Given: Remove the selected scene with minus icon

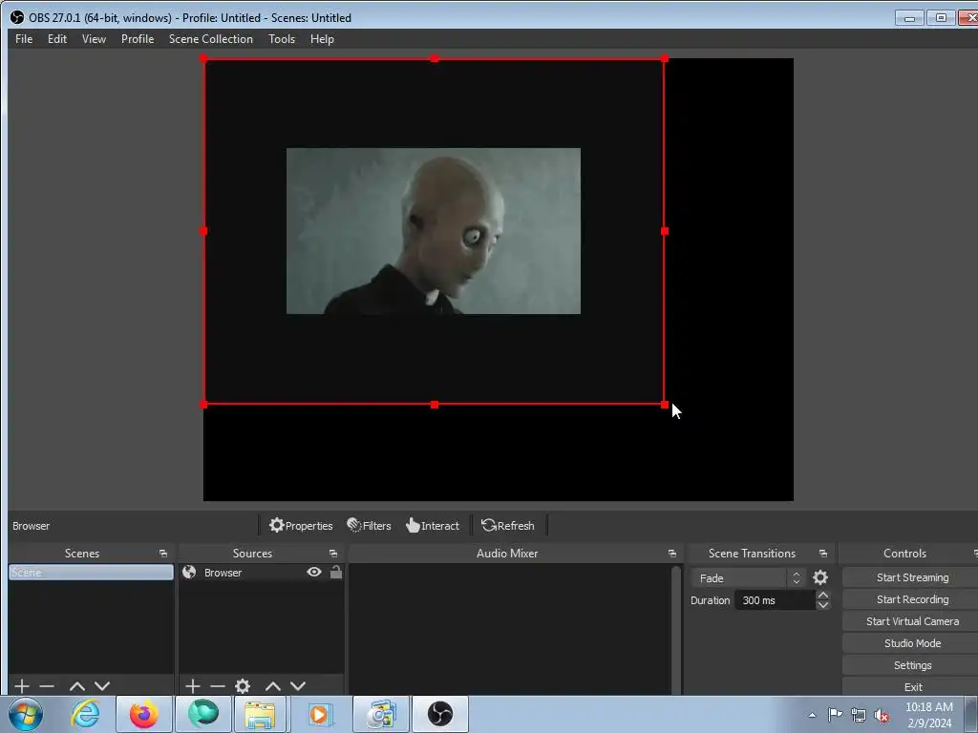Looking at the screenshot, I should click(x=47, y=686).
